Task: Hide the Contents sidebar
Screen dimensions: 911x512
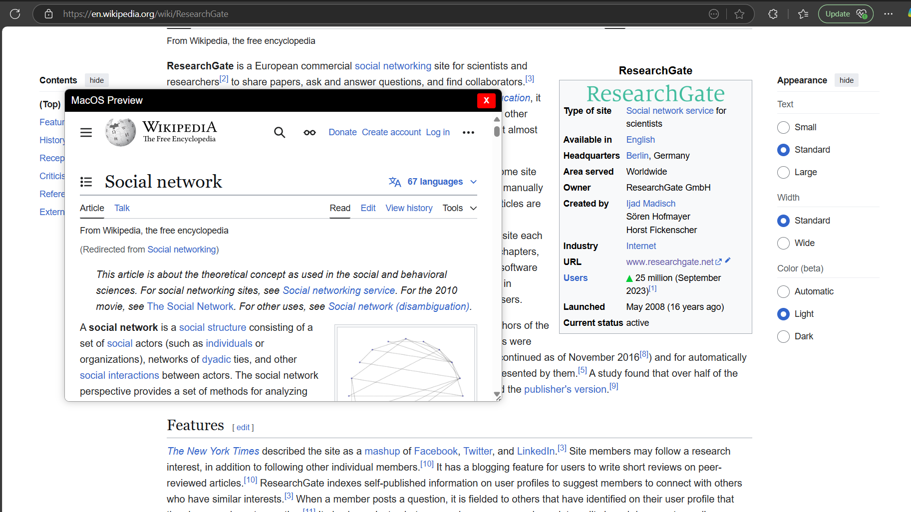Action: [x=97, y=80]
